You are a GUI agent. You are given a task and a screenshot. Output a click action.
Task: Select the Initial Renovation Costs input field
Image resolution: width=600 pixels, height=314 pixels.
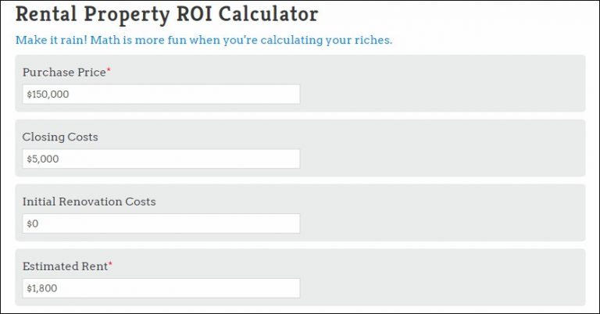pos(161,223)
